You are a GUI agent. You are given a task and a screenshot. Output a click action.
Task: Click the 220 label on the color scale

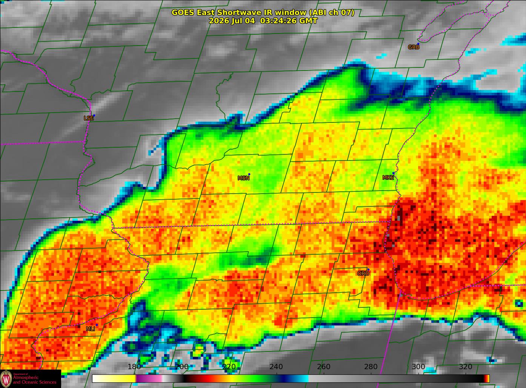click(x=229, y=367)
